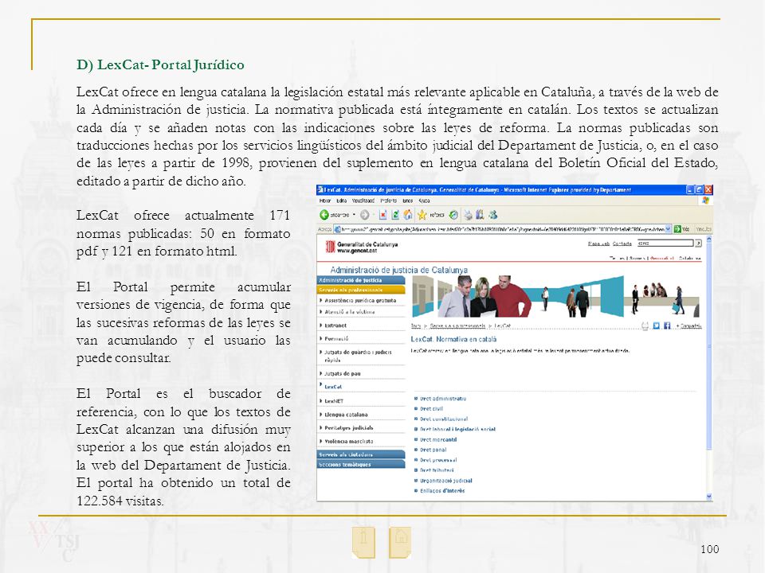Click the red X Stop loading icon
Screen dimensions: 765x573
[x=383, y=215]
